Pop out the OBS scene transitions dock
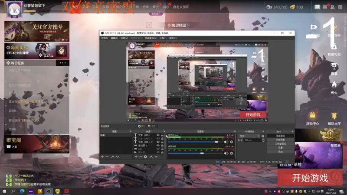 [x=263, y=132]
